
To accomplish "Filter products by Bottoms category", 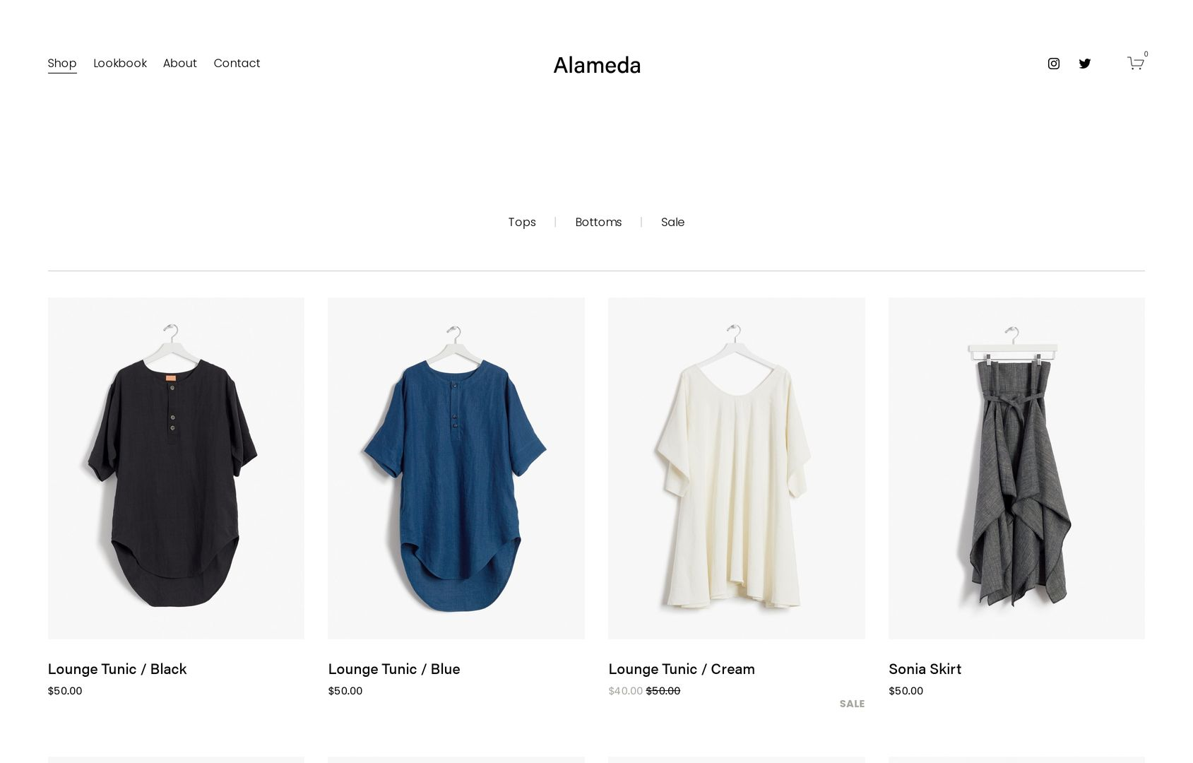I will pyautogui.click(x=598, y=222).
